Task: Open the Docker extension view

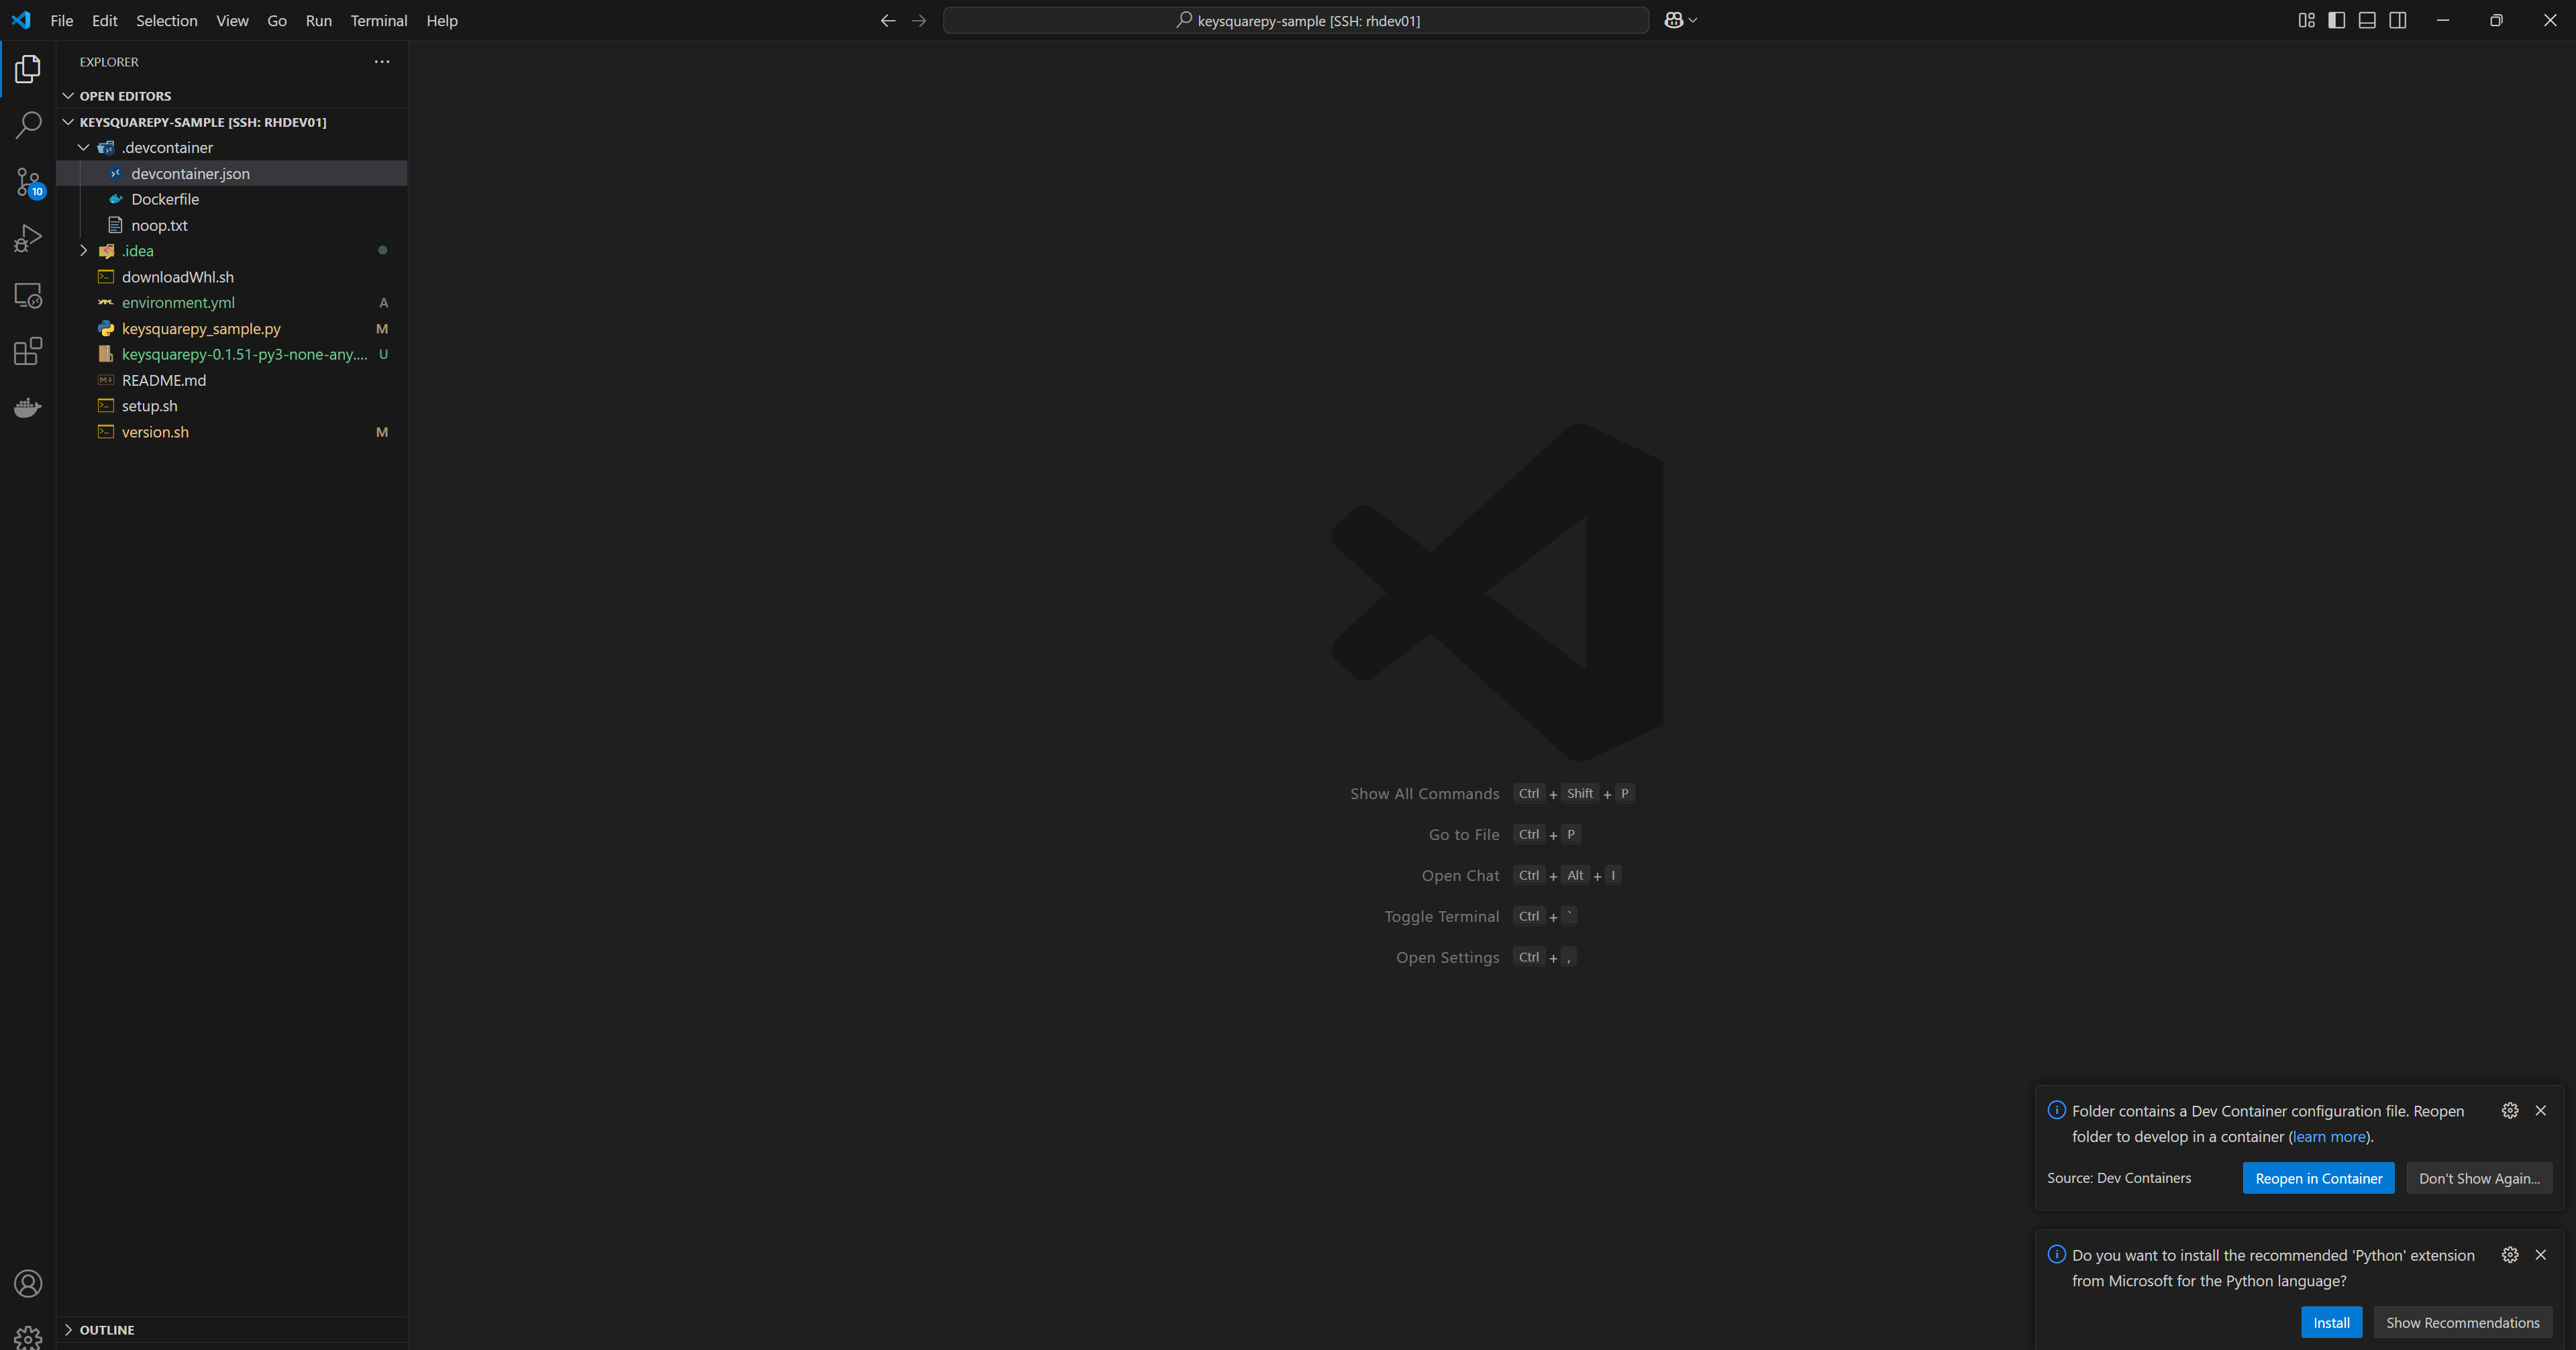Action: (28, 407)
